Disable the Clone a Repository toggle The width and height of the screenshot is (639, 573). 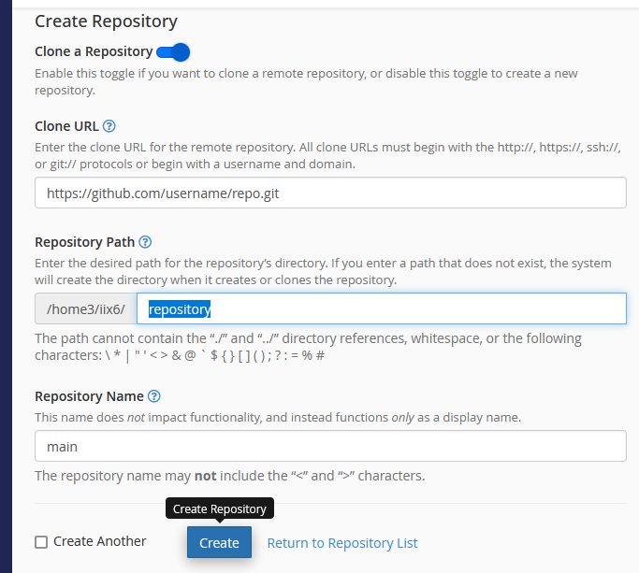pos(174,52)
